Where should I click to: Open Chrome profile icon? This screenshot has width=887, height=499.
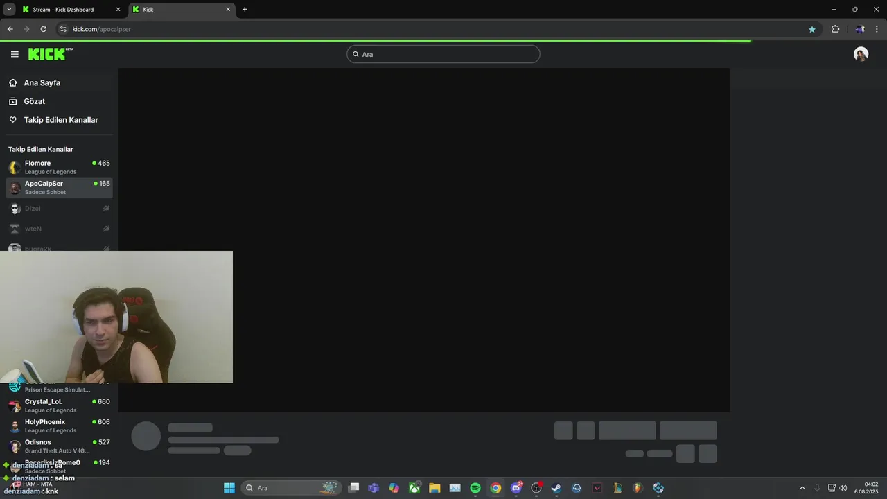860,29
